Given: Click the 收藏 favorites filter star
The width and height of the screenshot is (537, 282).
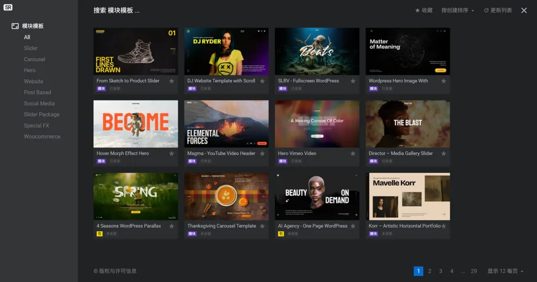Looking at the screenshot, I should pos(418,10).
